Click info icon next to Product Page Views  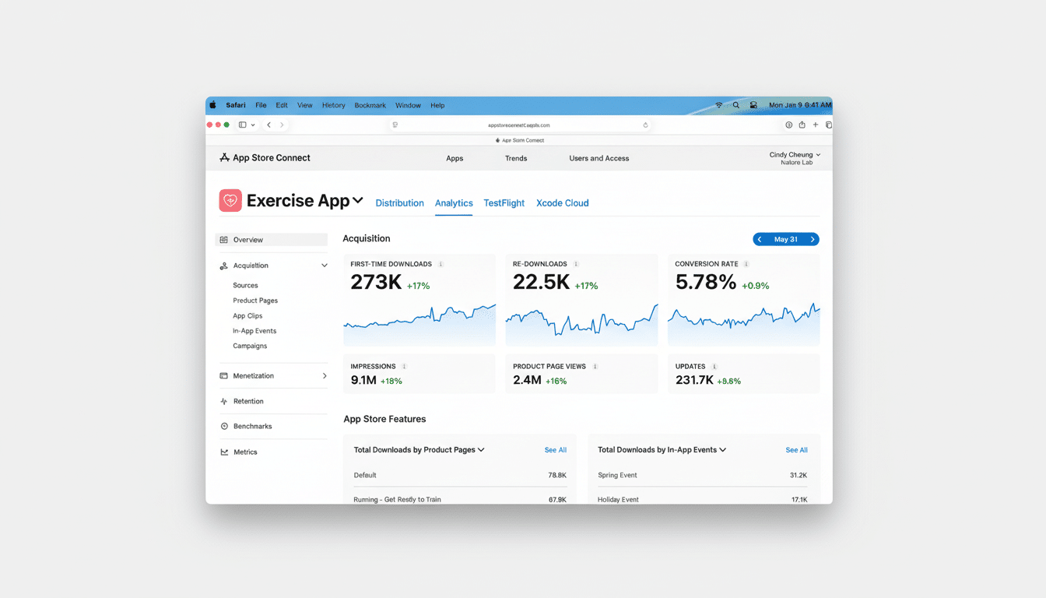595,366
